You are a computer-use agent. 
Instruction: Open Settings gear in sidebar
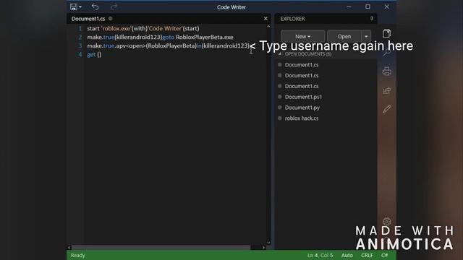pos(386,222)
